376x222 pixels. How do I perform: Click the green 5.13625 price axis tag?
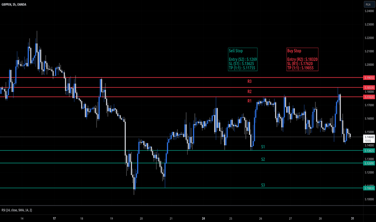point(369,151)
